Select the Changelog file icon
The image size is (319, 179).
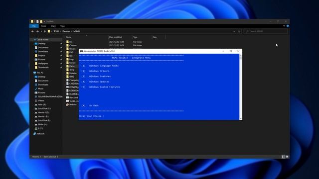coord(67,80)
